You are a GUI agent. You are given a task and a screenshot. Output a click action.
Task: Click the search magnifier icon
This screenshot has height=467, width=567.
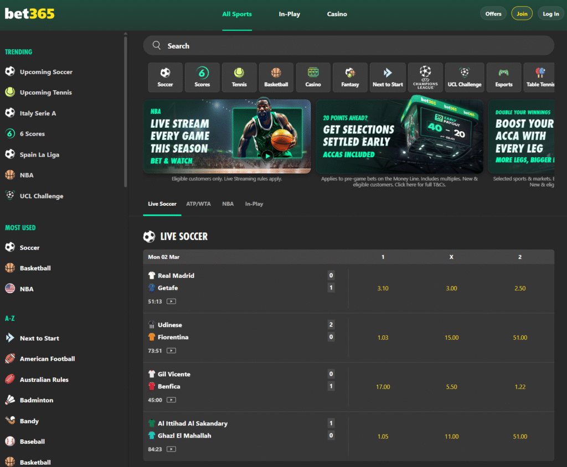pyautogui.click(x=157, y=45)
